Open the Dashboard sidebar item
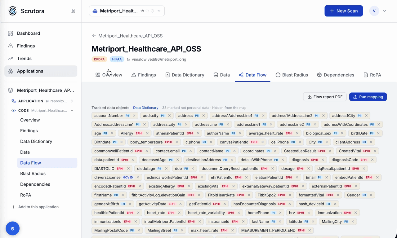Image resolution: width=397 pixels, height=238 pixels. click(x=41, y=33)
